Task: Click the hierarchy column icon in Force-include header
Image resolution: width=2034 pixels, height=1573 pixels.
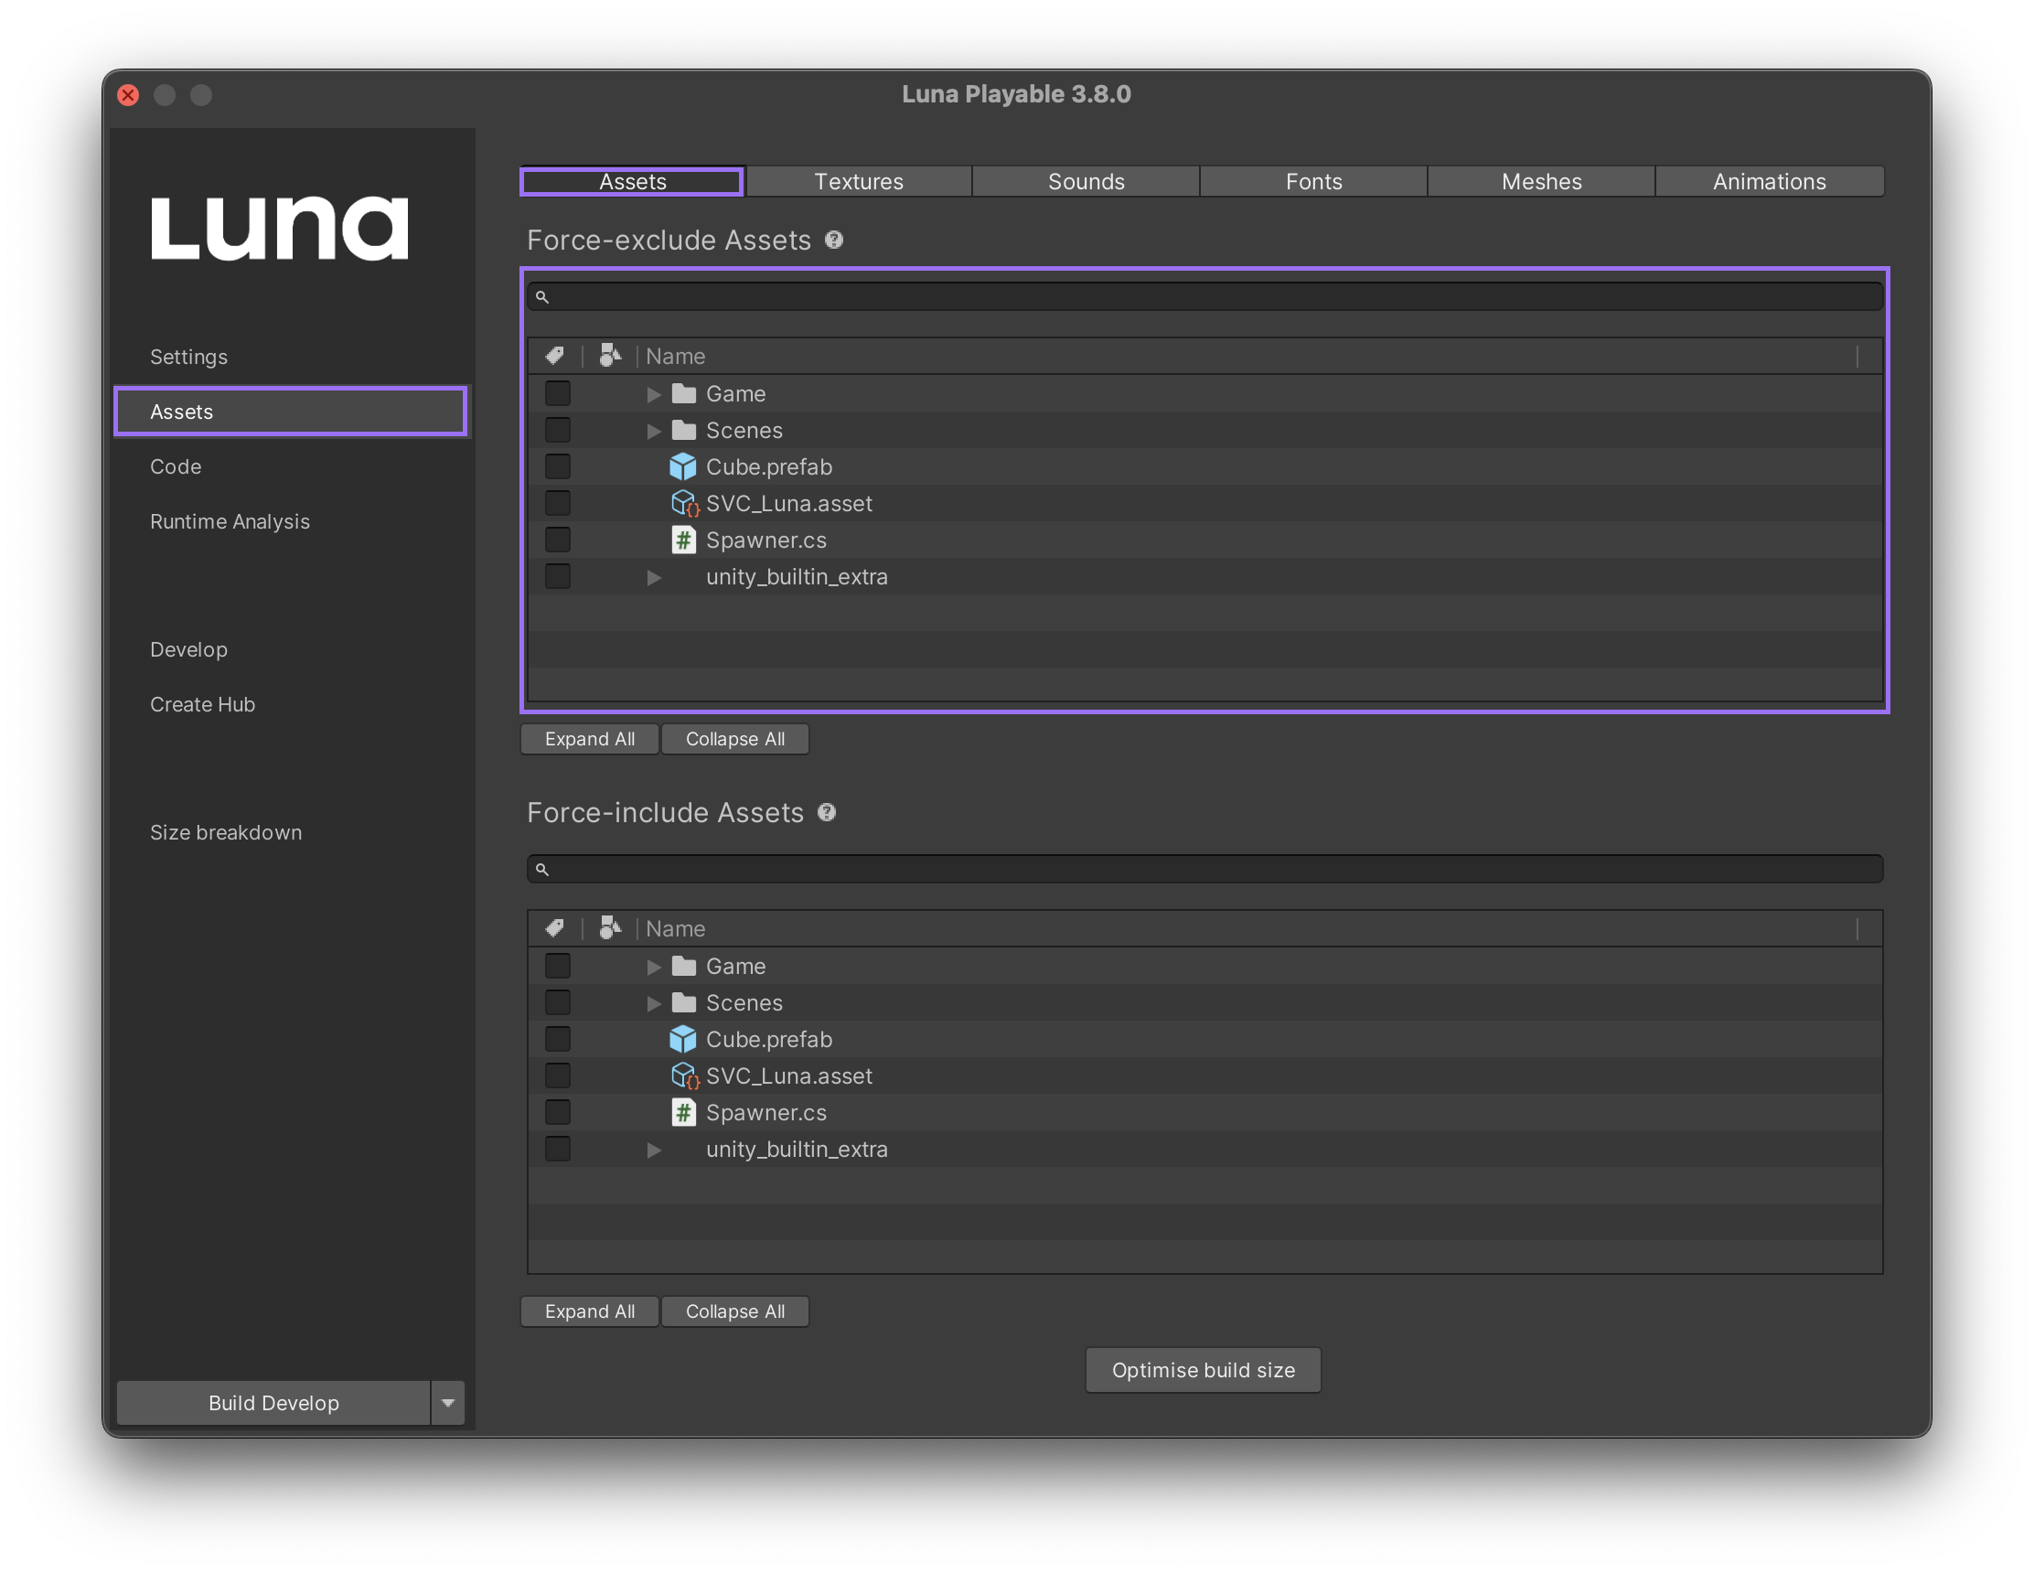Action: click(610, 928)
